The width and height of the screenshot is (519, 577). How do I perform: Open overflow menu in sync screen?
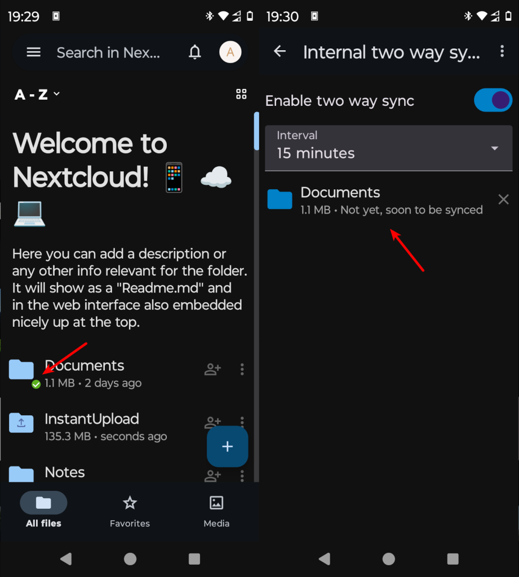[502, 51]
